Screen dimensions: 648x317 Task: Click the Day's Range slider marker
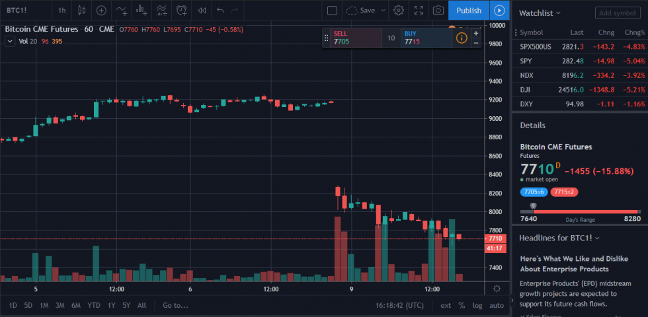[533, 206]
